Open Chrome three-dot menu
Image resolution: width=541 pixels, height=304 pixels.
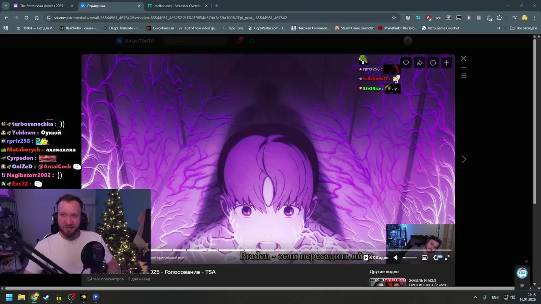click(x=535, y=18)
